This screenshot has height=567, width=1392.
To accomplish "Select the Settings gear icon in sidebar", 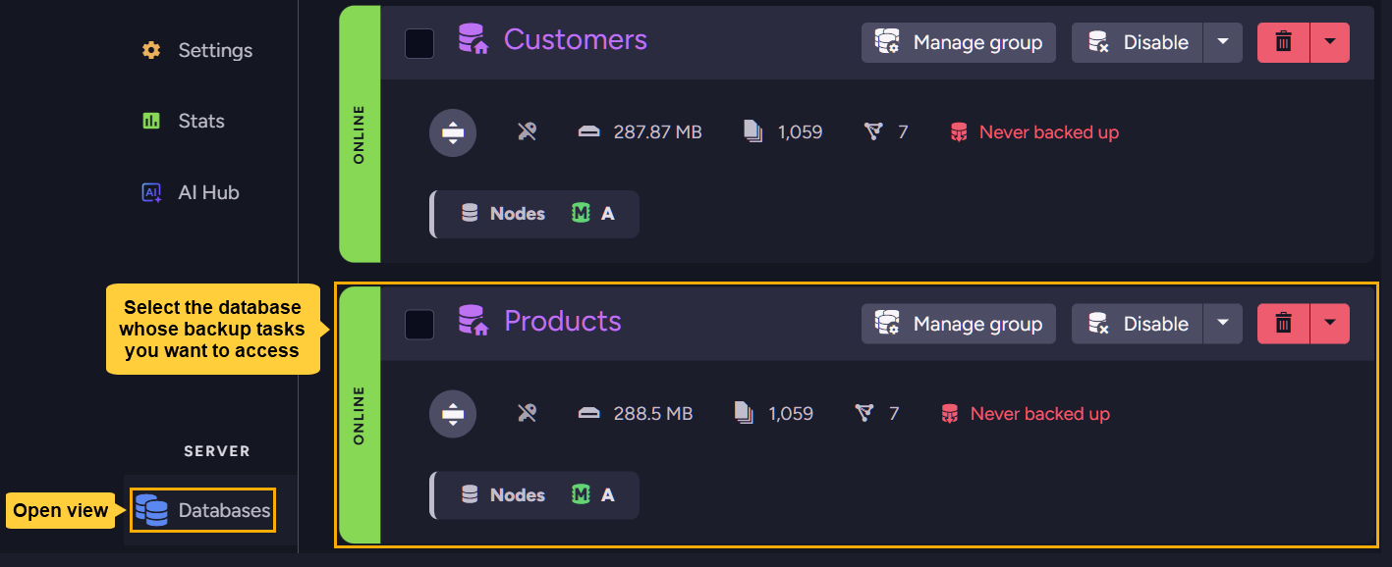I will (x=151, y=49).
